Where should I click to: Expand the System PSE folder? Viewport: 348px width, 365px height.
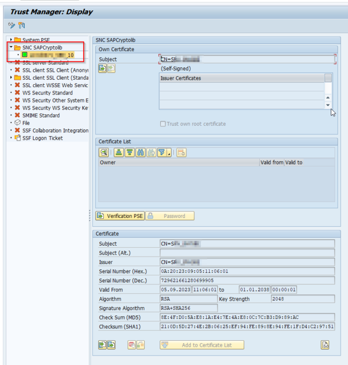point(11,40)
